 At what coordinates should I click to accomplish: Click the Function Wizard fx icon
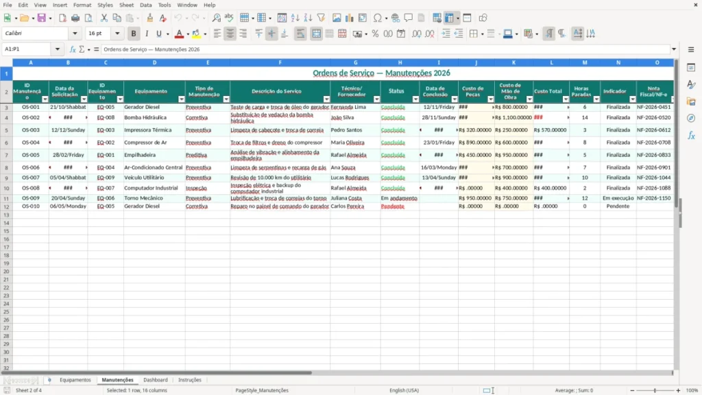(x=73, y=49)
